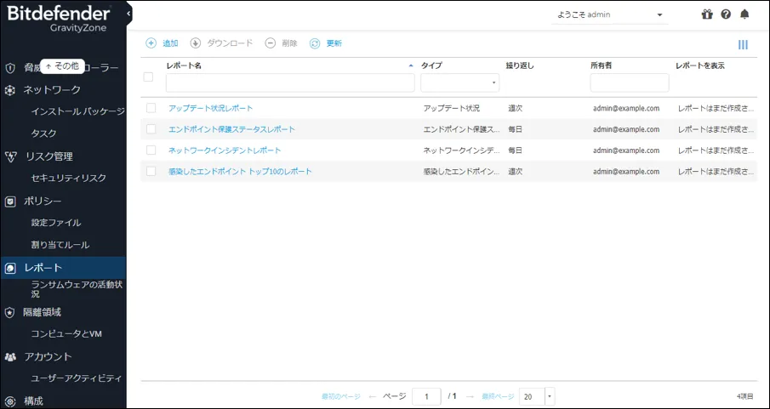Open 割り当てルール in the sidebar

[x=60, y=245]
